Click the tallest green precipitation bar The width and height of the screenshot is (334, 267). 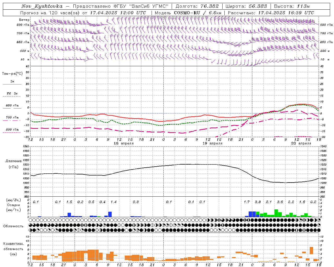[276, 213]
